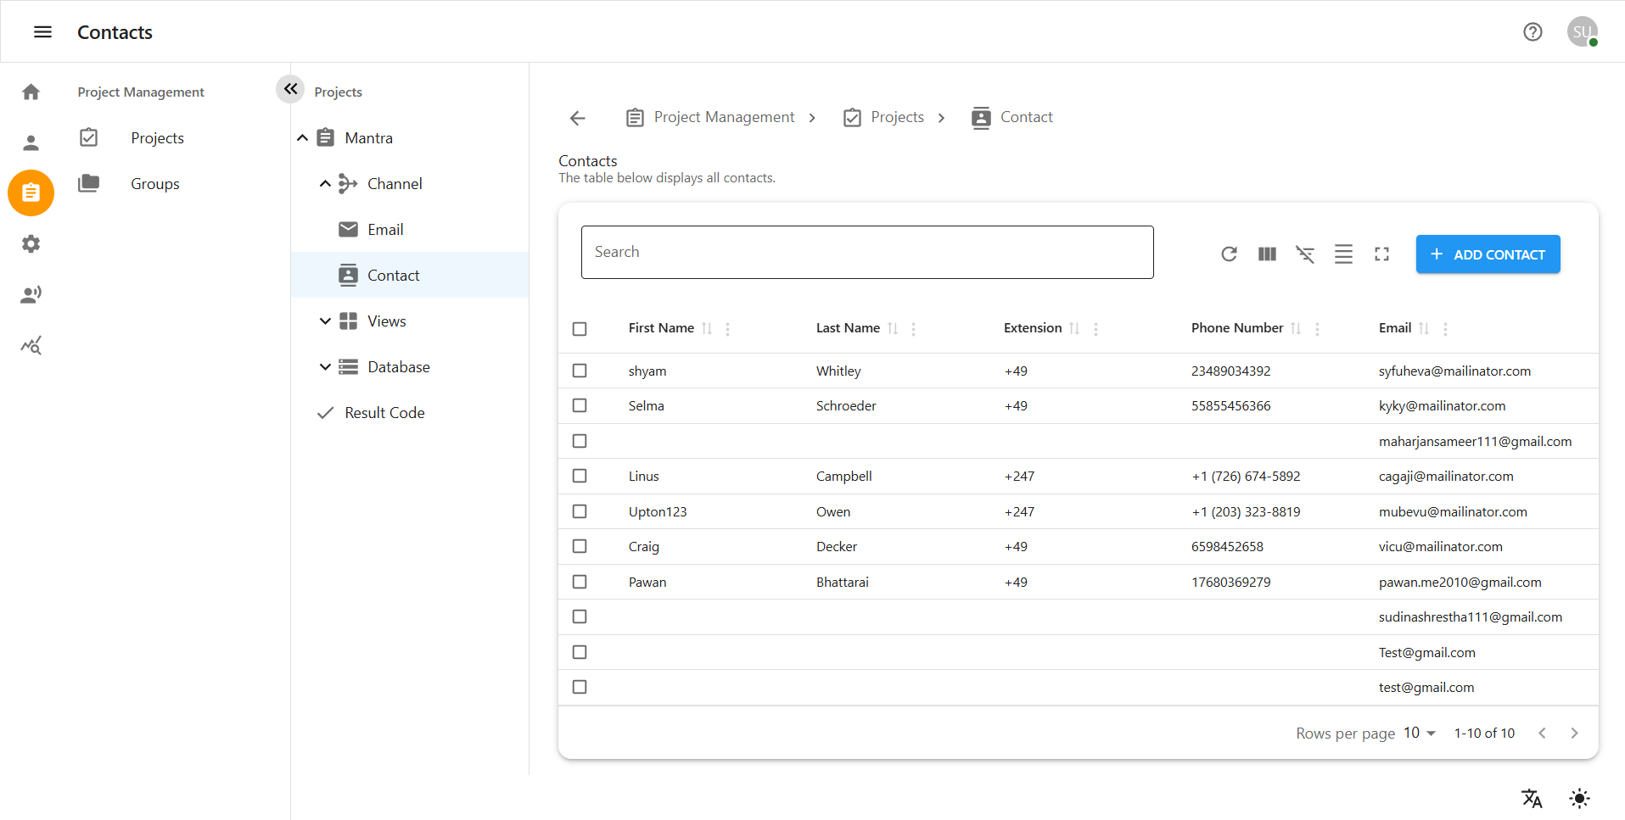Image resolution: width=1625 pixels, height=820 pixels.
Task: Check the checkbox for Selma Schroeder
Action: tap(580, 405)
